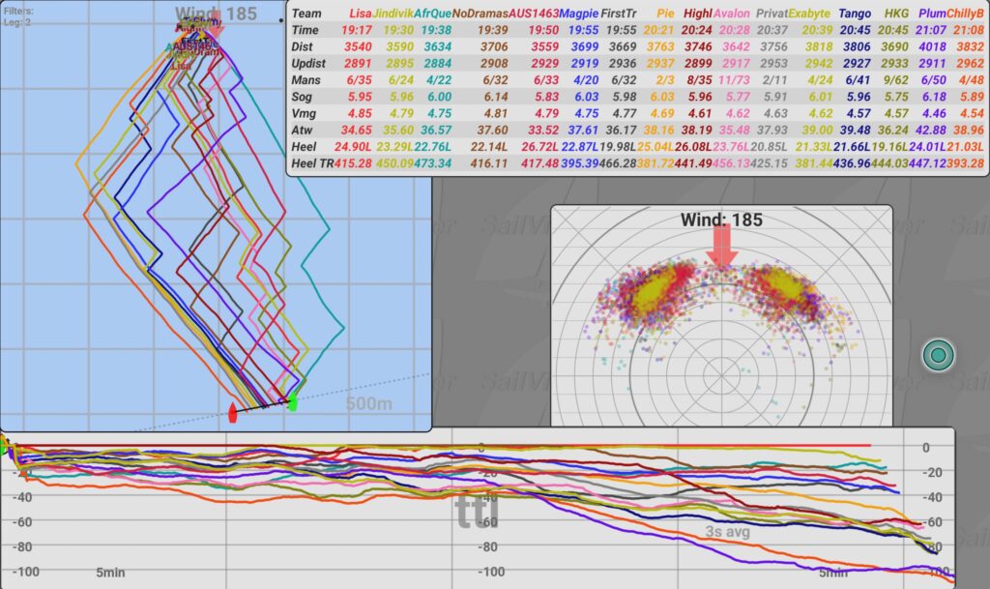Select the Heel TR row header
This screenshot has height=589, width=990.
[x=312, y=163]
